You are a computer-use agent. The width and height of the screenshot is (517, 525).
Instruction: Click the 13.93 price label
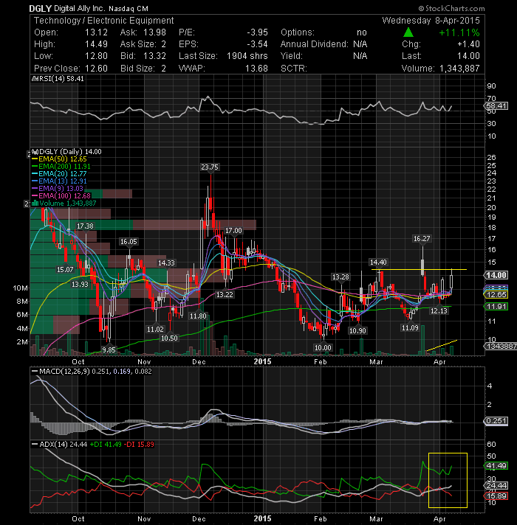pyautogui.click(x=80, y=285)
